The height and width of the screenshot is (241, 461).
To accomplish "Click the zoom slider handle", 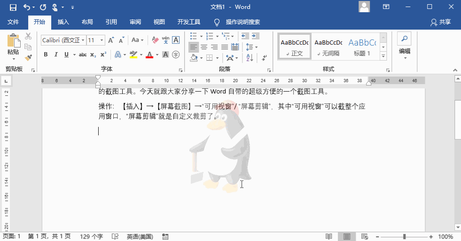I will [405, 237].
